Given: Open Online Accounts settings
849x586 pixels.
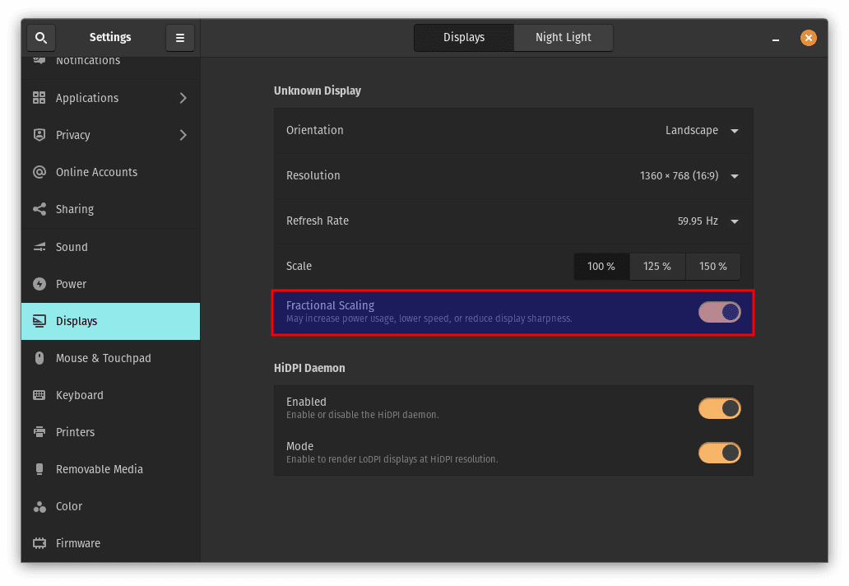Looking at the screenshot, I should click(x=110, y=172).
